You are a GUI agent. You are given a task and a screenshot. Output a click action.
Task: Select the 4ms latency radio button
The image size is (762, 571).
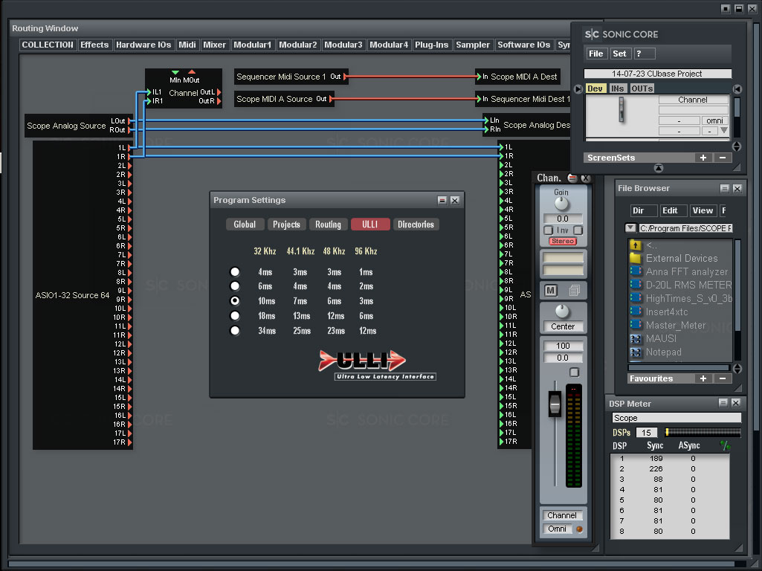(x=235, y=271)
